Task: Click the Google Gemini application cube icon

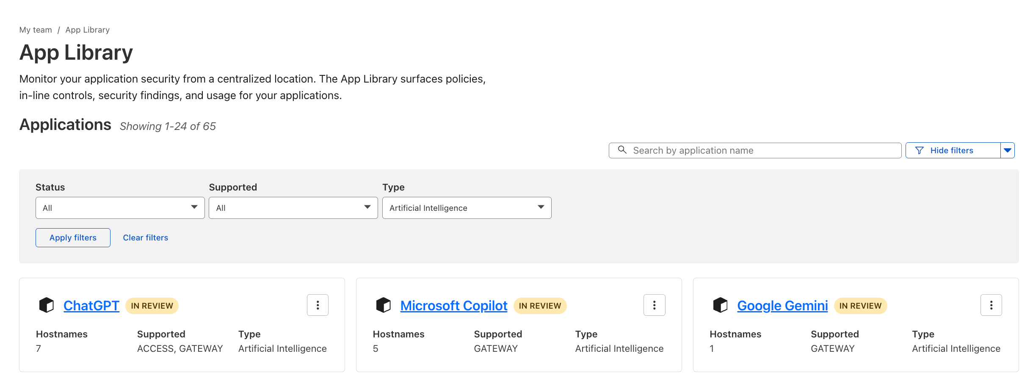Action: coord(721,305)
